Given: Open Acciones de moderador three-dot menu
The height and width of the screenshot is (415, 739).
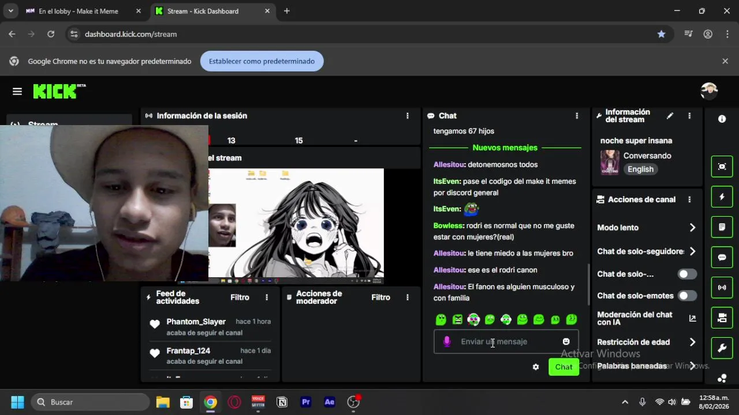Looking at the screenshot, I should point(408,297).
